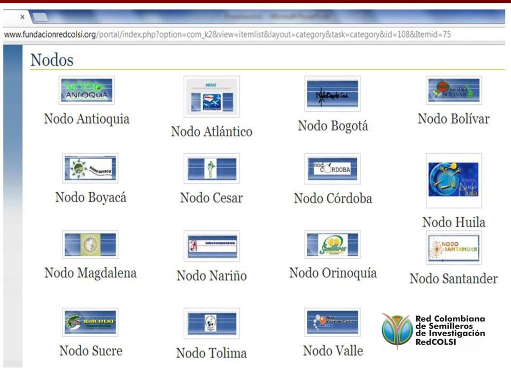
Task: Follow the Nodo Magdalena link
Action: [90, 273]
